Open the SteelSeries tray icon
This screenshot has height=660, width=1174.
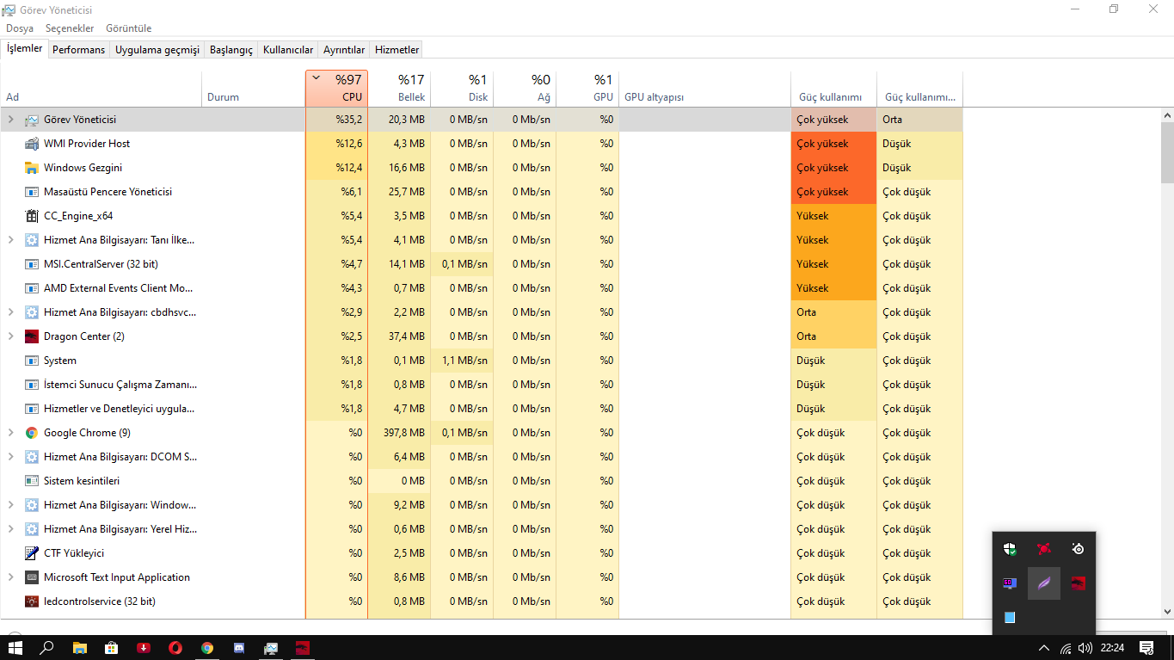pos(1078,548)
